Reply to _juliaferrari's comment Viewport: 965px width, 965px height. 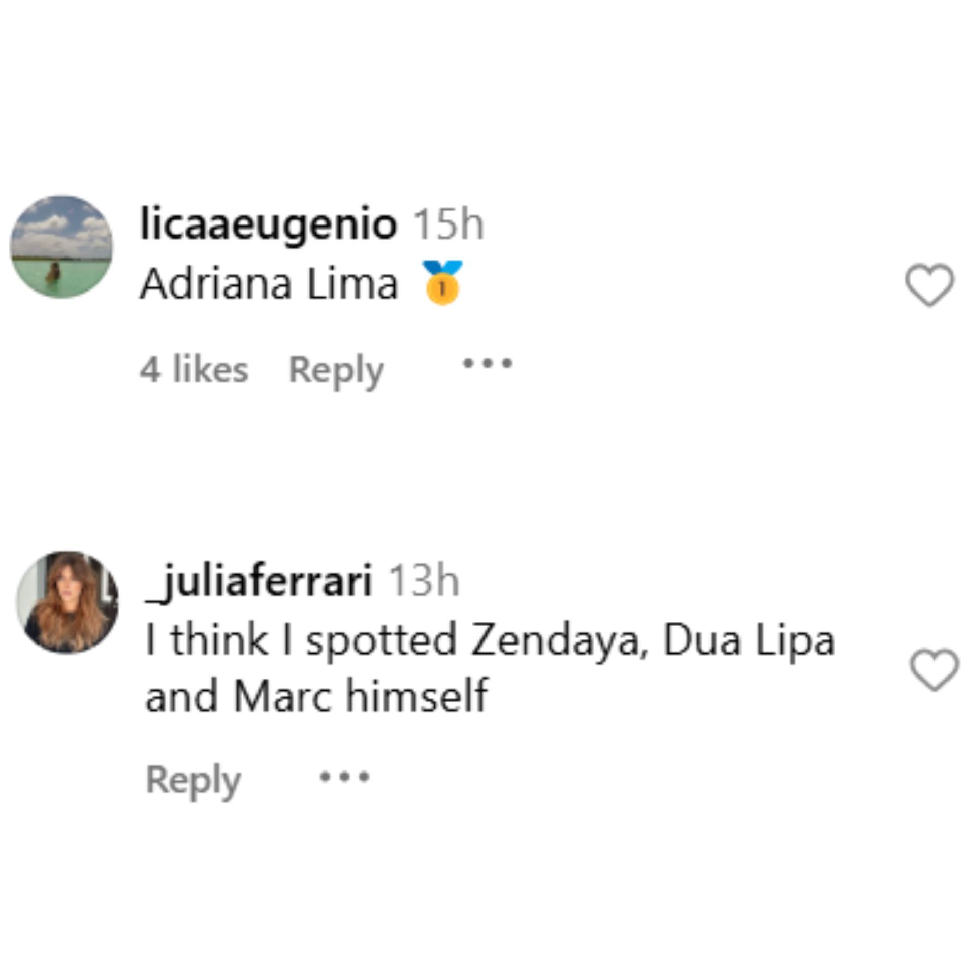[193, 780]
